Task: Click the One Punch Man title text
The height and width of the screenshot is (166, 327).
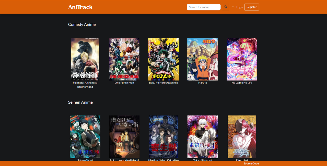Action: (124, 83)
